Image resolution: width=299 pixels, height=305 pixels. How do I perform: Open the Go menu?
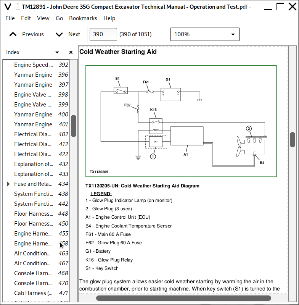point(59,18)
